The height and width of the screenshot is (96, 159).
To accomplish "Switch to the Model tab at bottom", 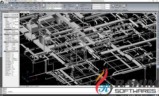I will coord(27,86).
